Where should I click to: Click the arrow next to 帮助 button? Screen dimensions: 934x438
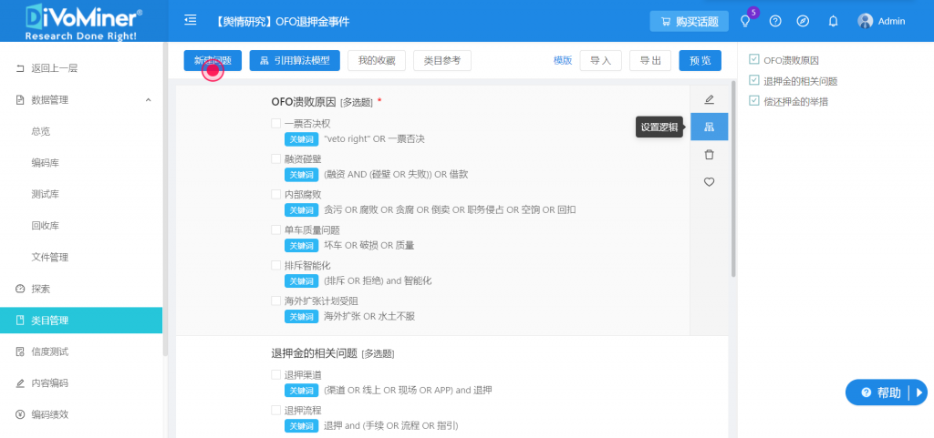(x=918, y=392)
